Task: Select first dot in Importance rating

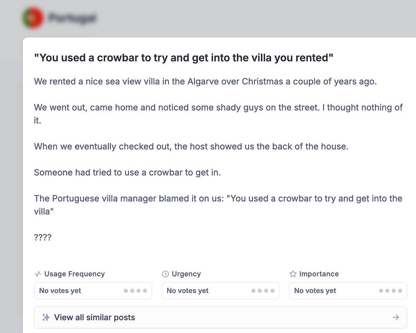Action: pyautogui.click(x=381, y=291)
